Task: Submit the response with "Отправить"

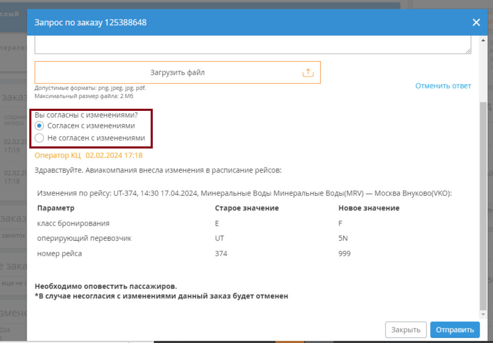Action: [455, 330]
